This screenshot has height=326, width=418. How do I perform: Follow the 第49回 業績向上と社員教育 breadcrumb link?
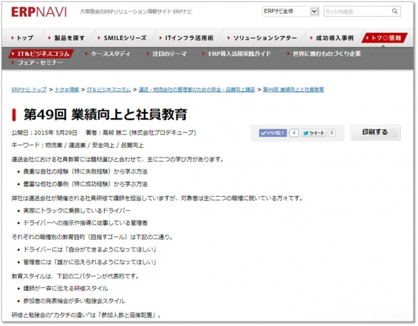pyautogui.click(x=293, y=89)
